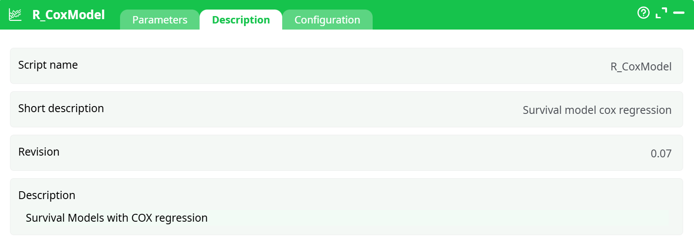Click the R_CoxModel title in header

[69, 15]
